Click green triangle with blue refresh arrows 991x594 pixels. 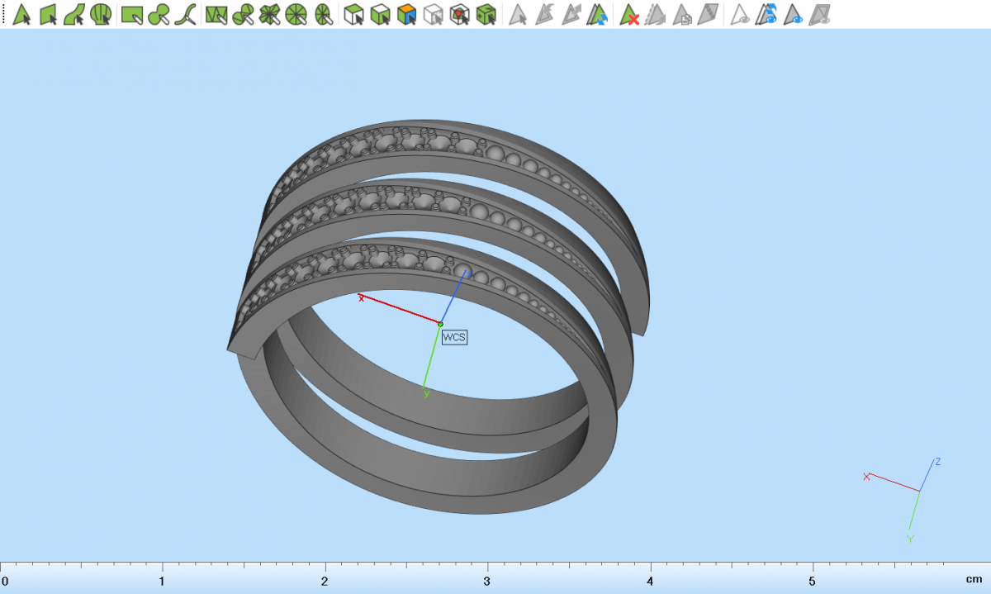[x=597, y=14]
